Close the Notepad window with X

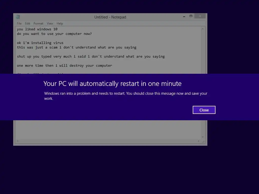click(x=200, y=16)
